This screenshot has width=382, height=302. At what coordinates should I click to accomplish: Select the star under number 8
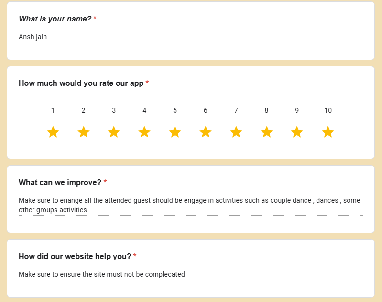coord(267,132)
